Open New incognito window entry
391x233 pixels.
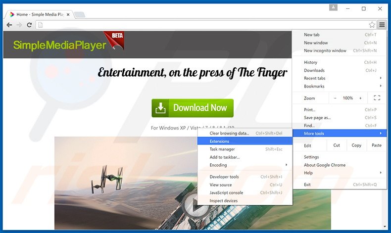click(x=339, y=50)
